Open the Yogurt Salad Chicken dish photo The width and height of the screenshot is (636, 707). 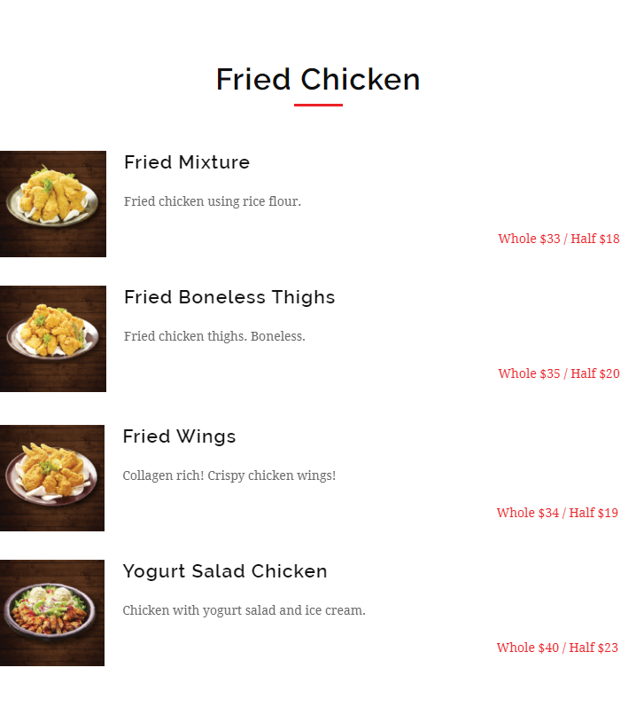[52, 613]
